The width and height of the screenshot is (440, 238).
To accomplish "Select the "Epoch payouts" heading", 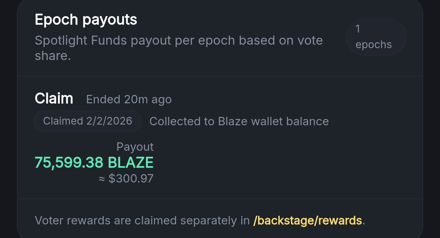I will [86, 20].
